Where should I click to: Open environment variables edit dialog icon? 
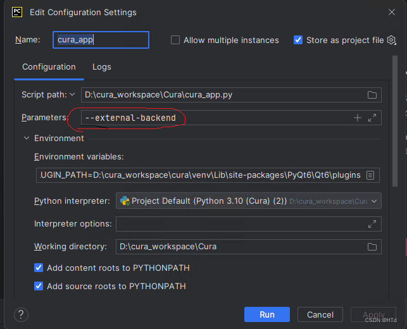point(371,175)
